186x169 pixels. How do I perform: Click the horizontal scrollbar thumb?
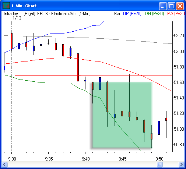[159, 164]
